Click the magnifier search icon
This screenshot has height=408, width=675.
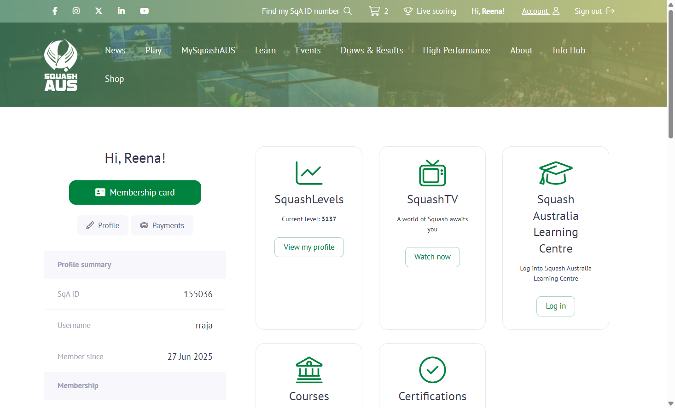click(x=348, y=11)
